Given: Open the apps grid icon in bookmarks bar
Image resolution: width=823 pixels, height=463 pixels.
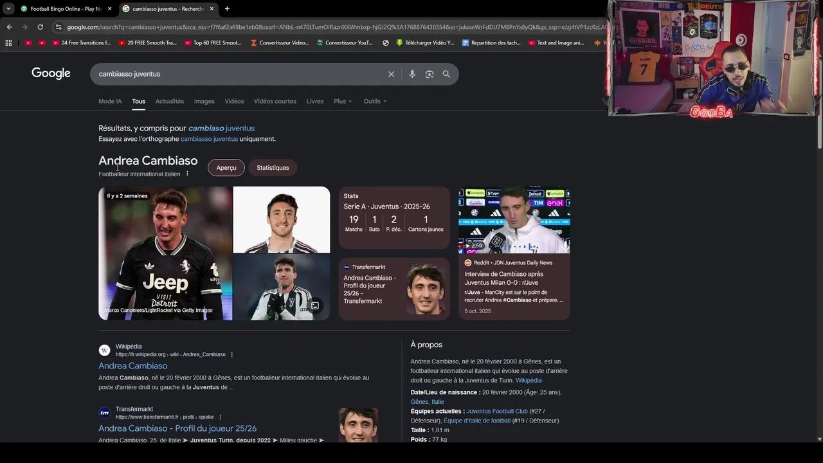Looking at the screenshot, I should (8, 43).
